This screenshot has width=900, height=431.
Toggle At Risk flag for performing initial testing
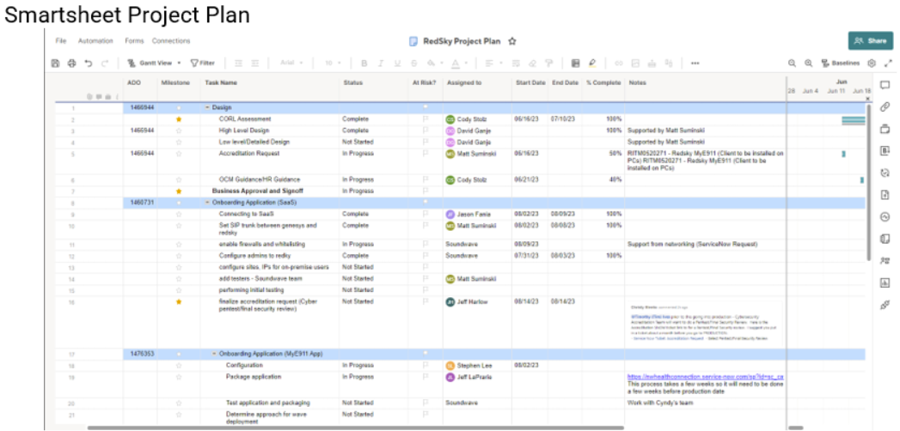tap(426, 290)
